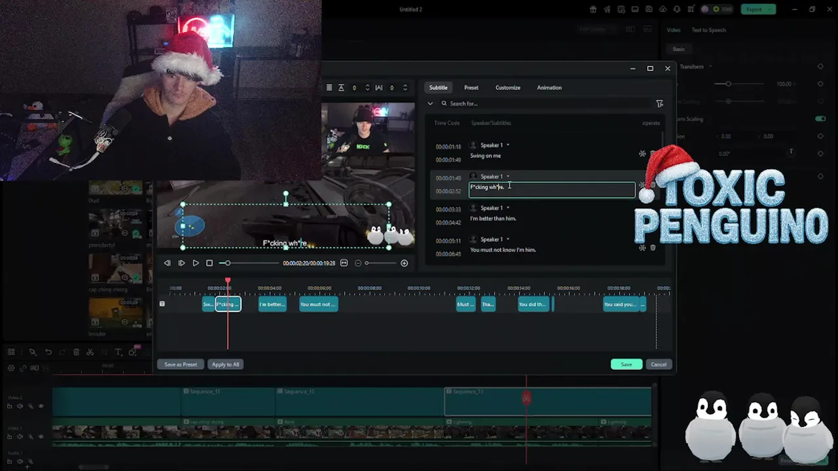Screen dimensions: 838x471
Task: Zoom in the subtitle timeline
Action: [x=404, y=263]
